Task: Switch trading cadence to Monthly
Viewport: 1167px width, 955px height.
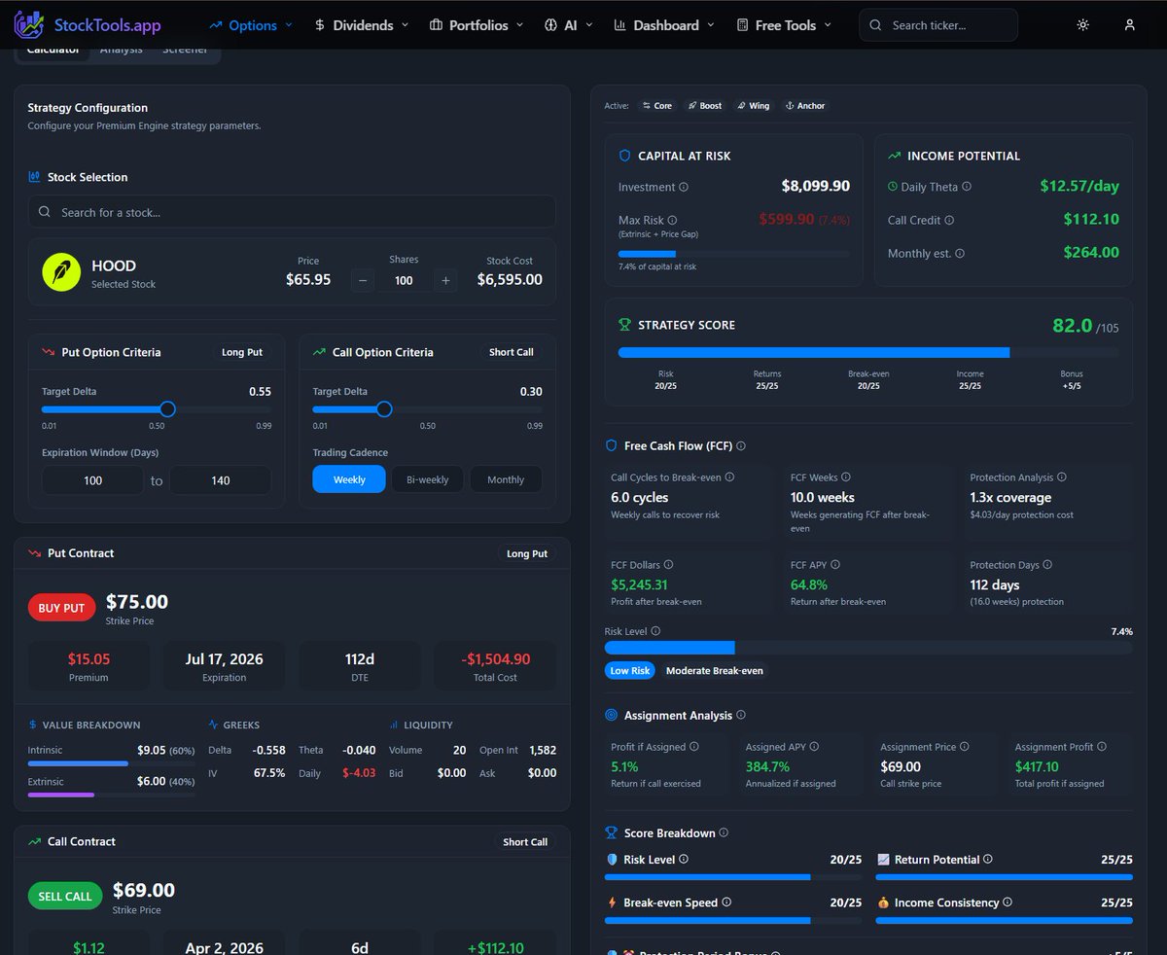Action: (505, 478)
